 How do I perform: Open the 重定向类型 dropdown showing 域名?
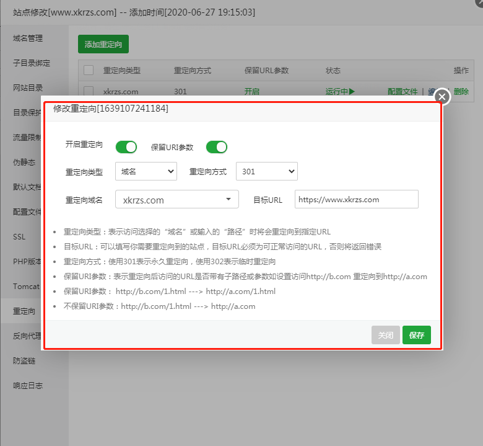pyautogui.click(x=146, y=171)
